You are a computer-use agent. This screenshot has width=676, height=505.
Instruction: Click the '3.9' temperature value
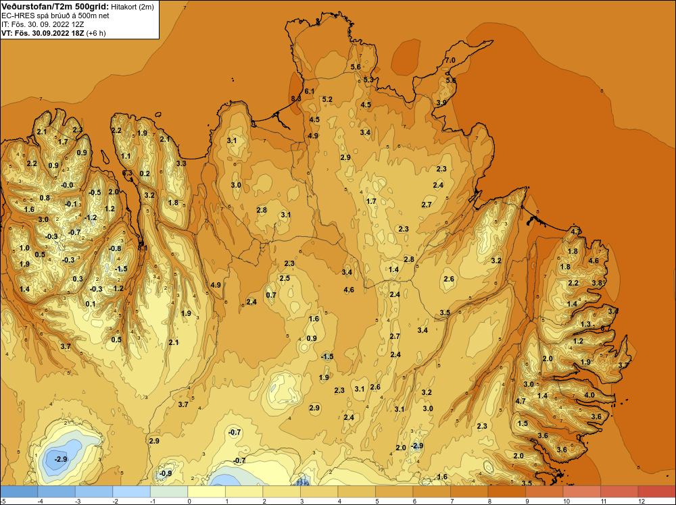(441, 103)
